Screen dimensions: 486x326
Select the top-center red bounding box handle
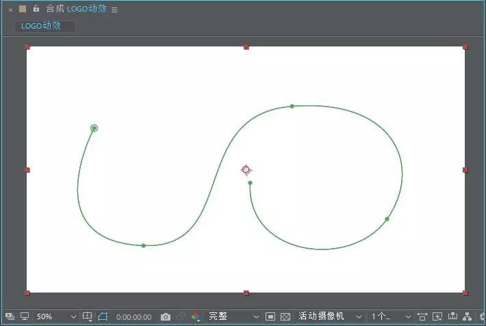coord(246,47)
